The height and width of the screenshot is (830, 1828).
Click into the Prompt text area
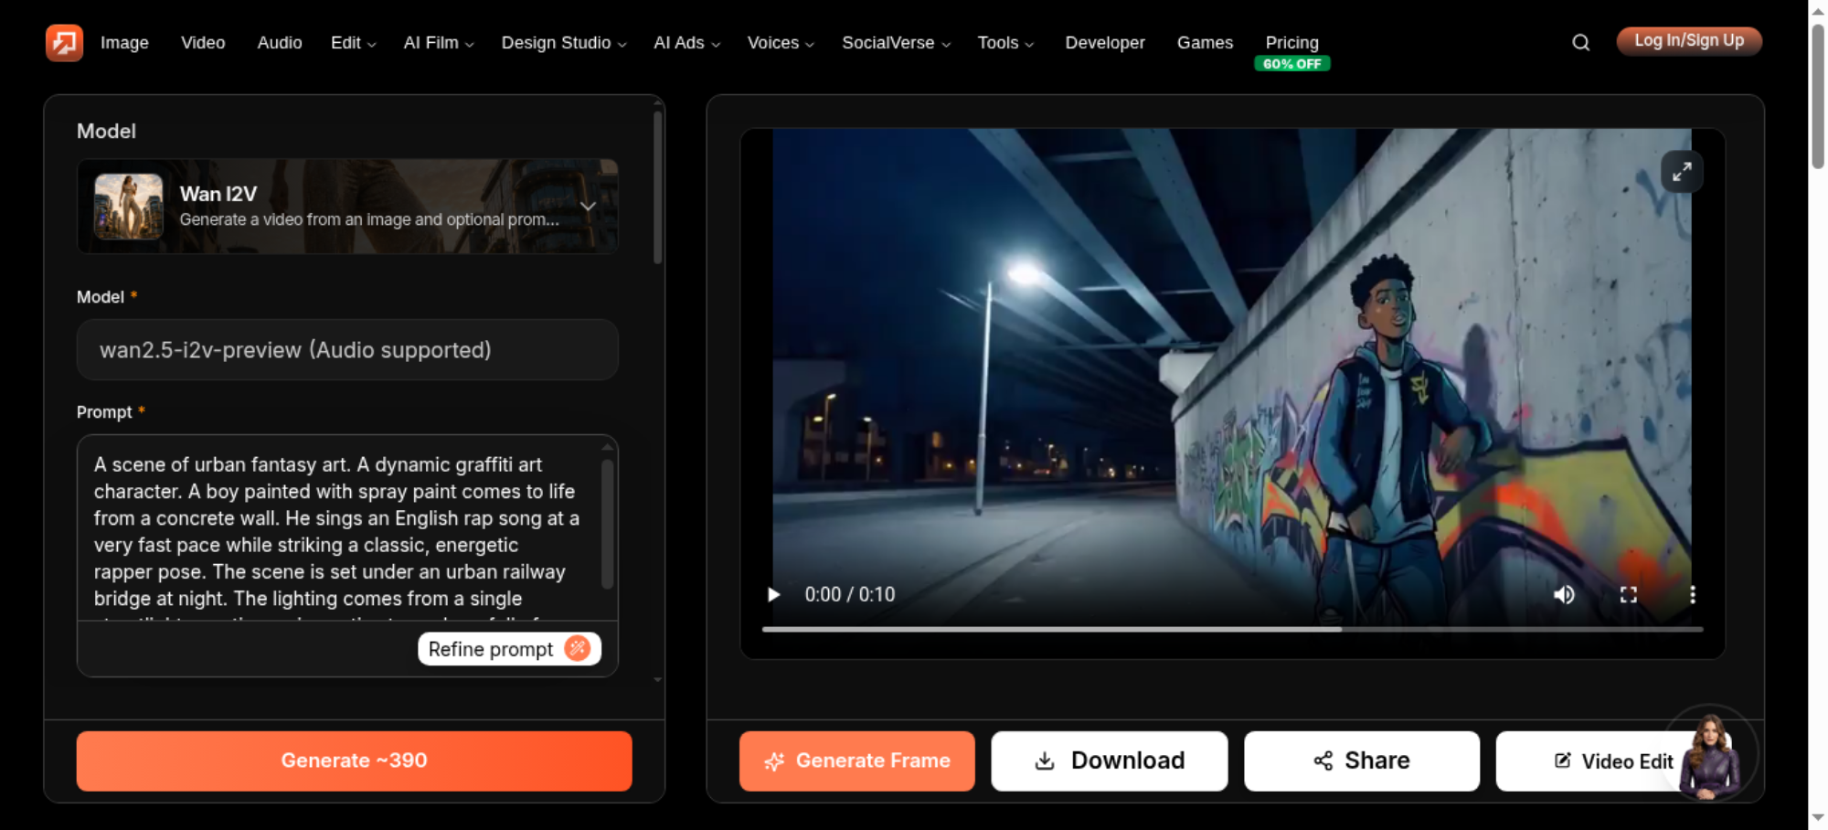coord(338,528)
